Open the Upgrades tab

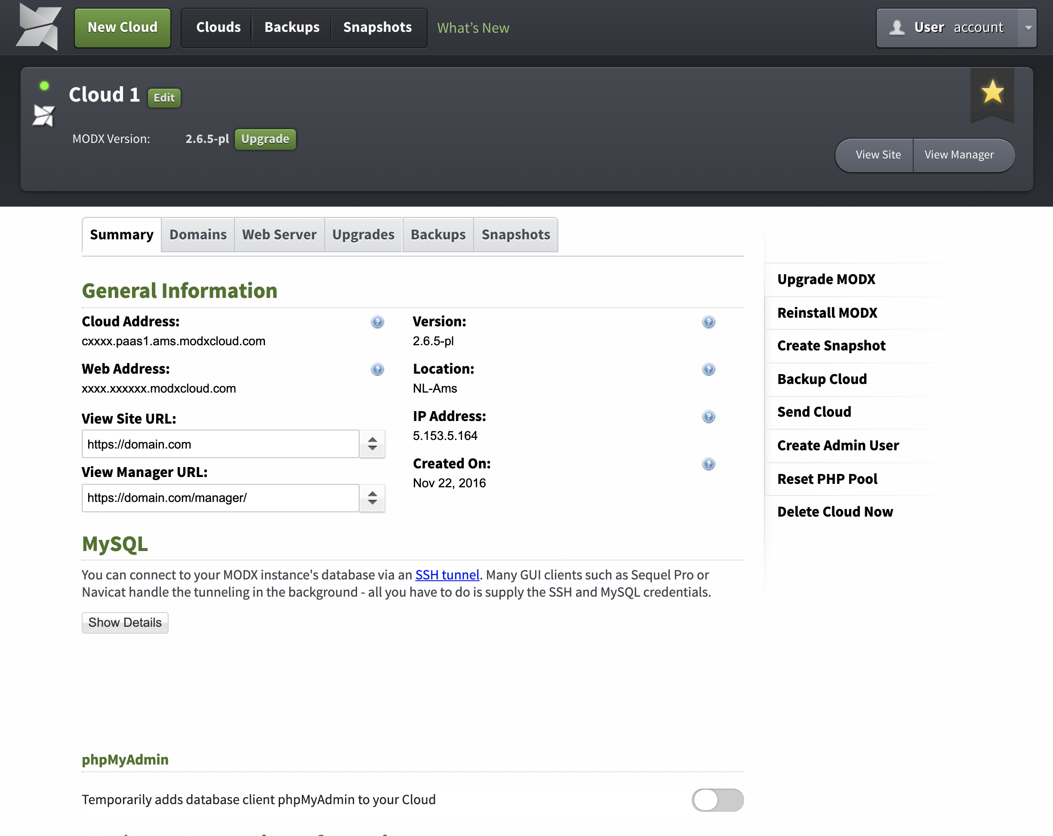(x=363, y=235)
